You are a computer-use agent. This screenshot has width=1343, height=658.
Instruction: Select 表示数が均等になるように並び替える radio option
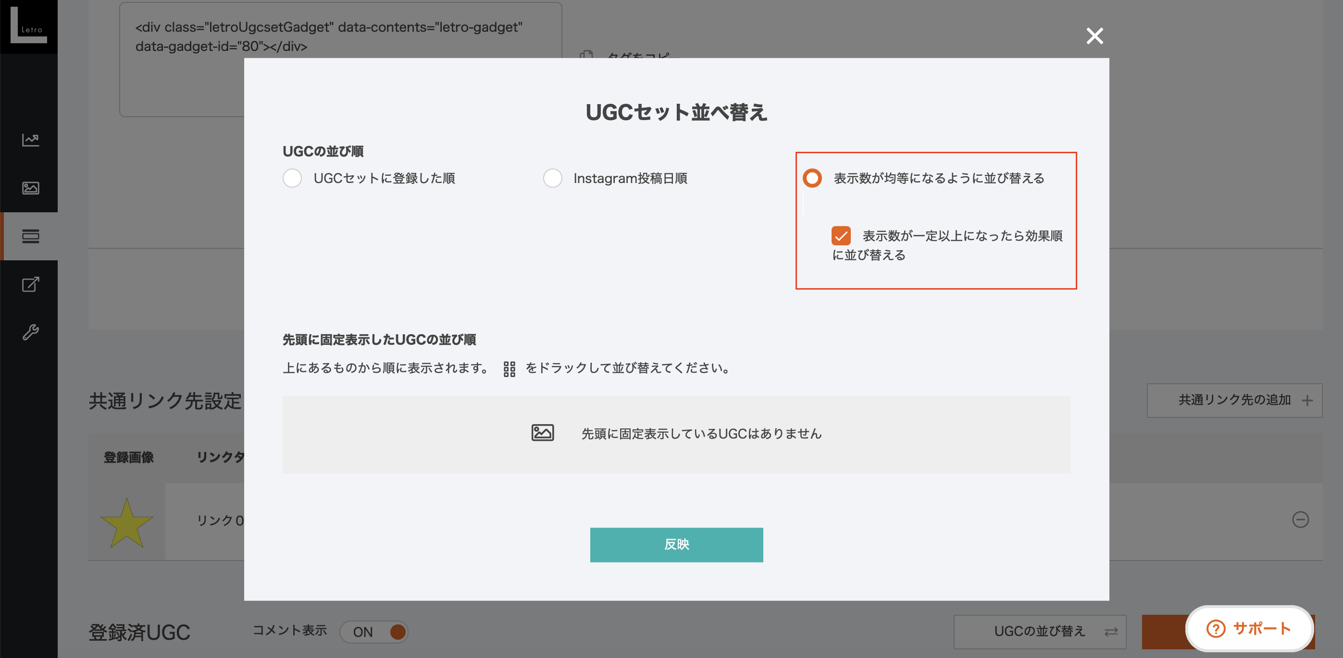812,178
